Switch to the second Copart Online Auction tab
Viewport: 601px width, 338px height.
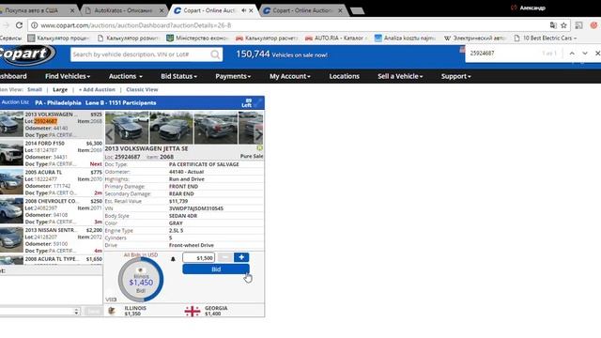pos(302,10)
